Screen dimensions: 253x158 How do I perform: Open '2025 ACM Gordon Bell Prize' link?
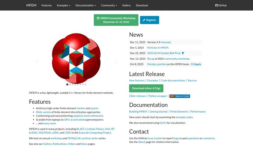(164, 53)
